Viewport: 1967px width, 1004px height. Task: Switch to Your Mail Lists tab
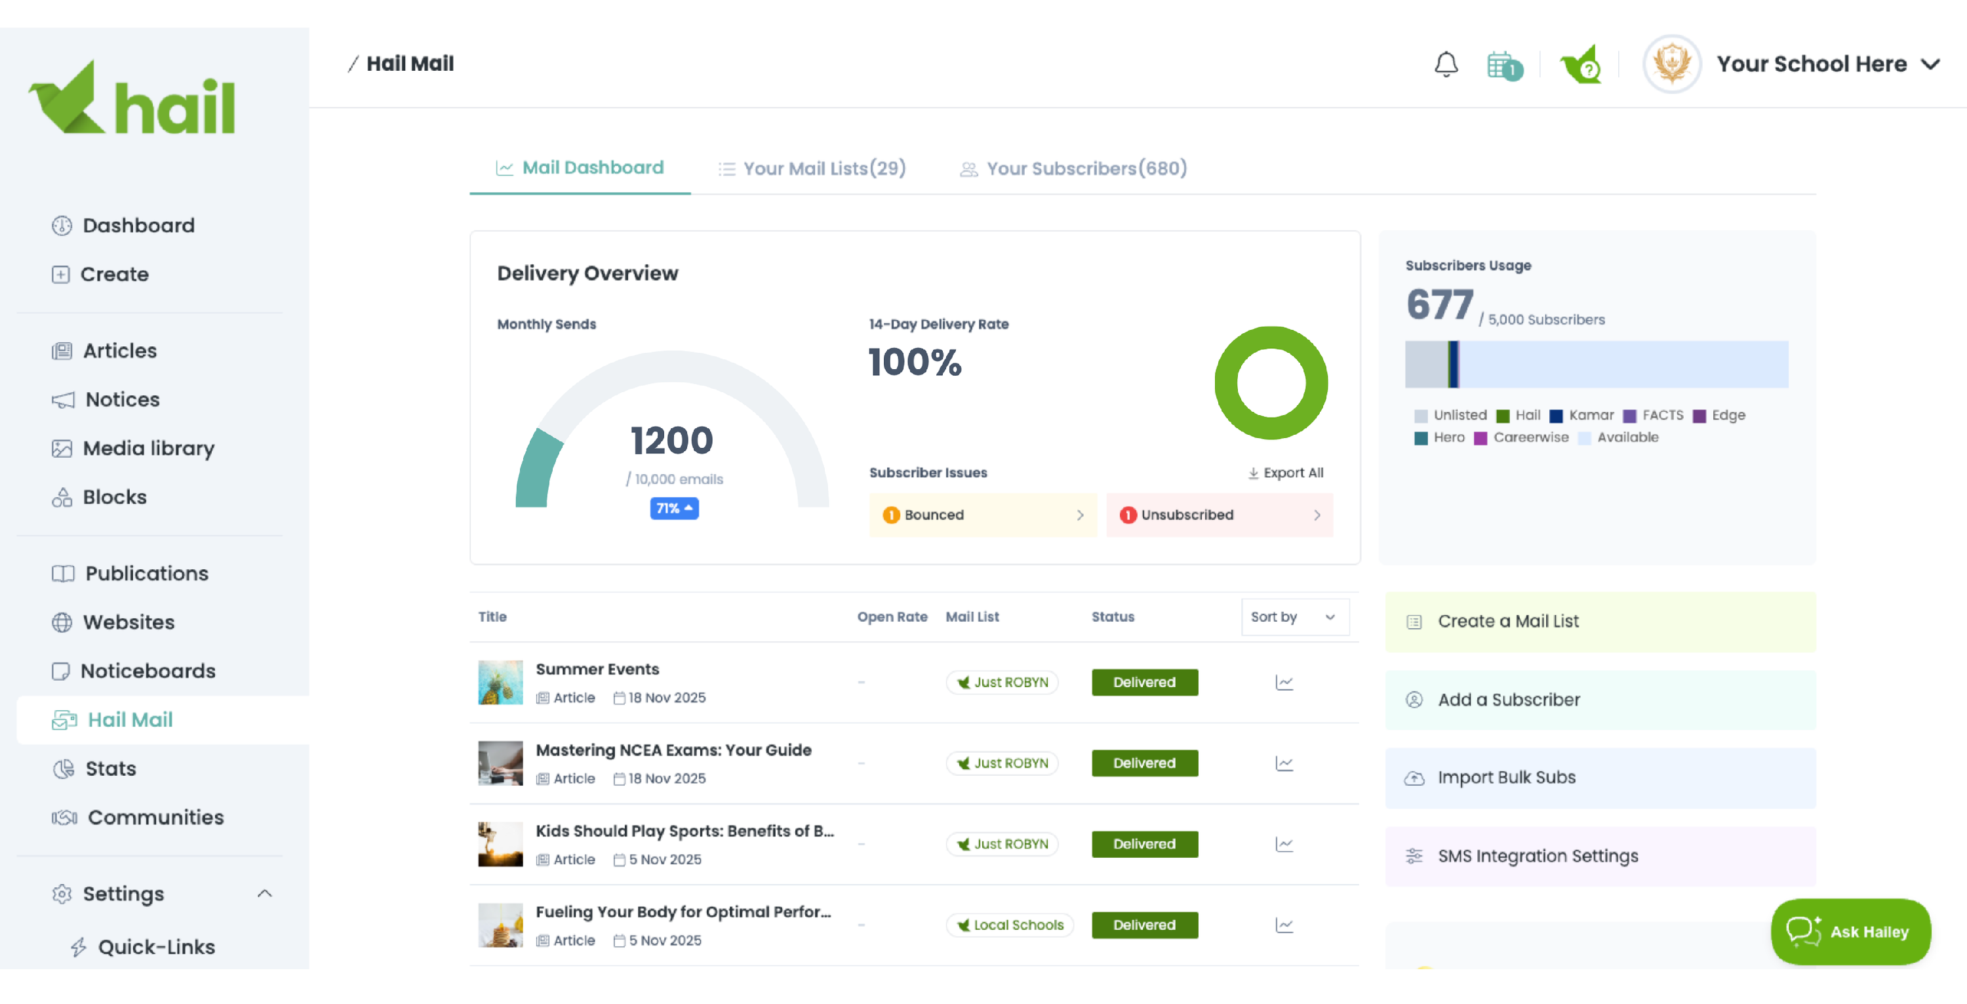pyautogui.click(x=812, y=168)
